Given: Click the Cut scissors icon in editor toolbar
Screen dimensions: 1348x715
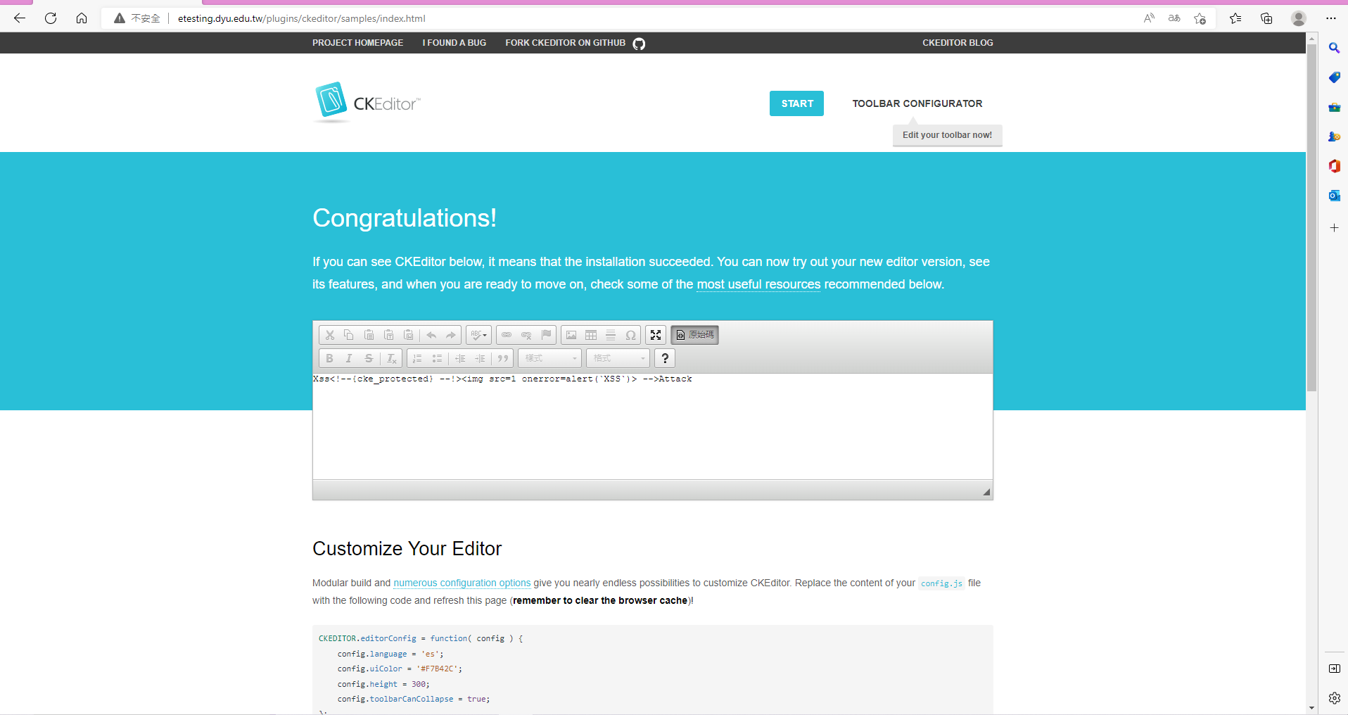Looking at the screenshot, I should [x=329, y=335].
